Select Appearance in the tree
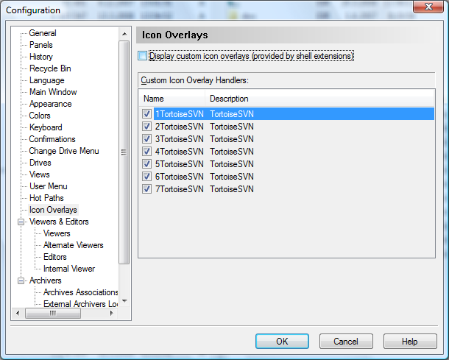The width and height of the screenshot is (449, 360). (50, 104)
